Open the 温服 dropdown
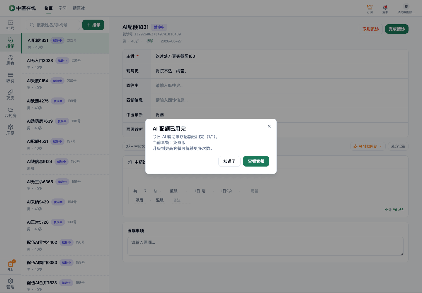Viewport: 422px width, 293px height. pos(160,200)
